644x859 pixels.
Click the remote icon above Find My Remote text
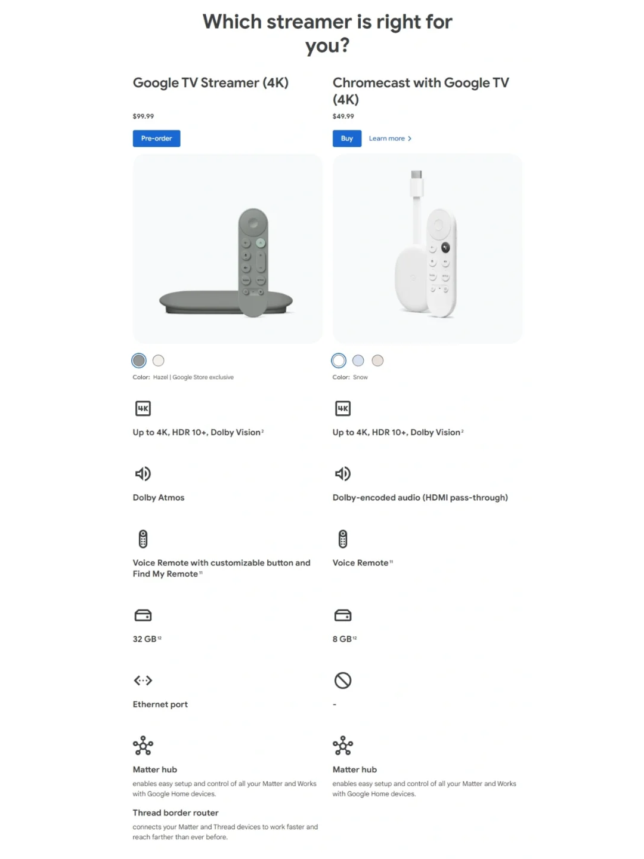143,539
